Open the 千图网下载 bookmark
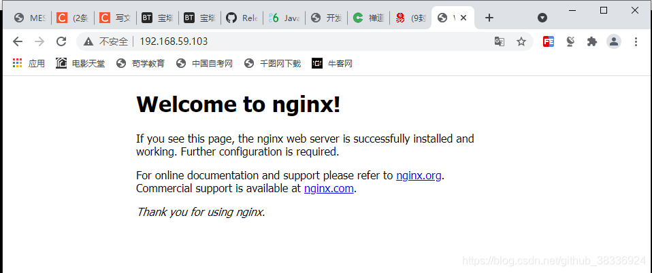The height and width of the screenshot is (273, 652). click(272, 63)
